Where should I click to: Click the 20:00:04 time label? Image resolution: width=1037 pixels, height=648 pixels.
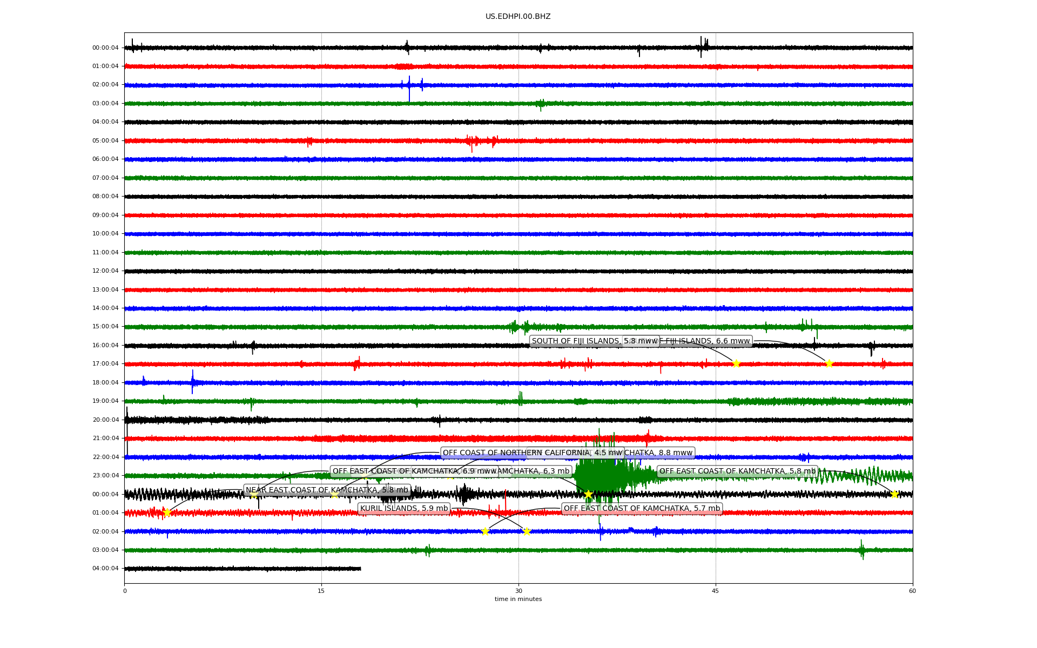click(105, 420)
